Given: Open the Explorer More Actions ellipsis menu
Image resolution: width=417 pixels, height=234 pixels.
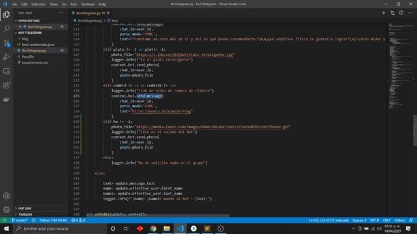Looking at the screenshot, I should (x=61, y=13).
